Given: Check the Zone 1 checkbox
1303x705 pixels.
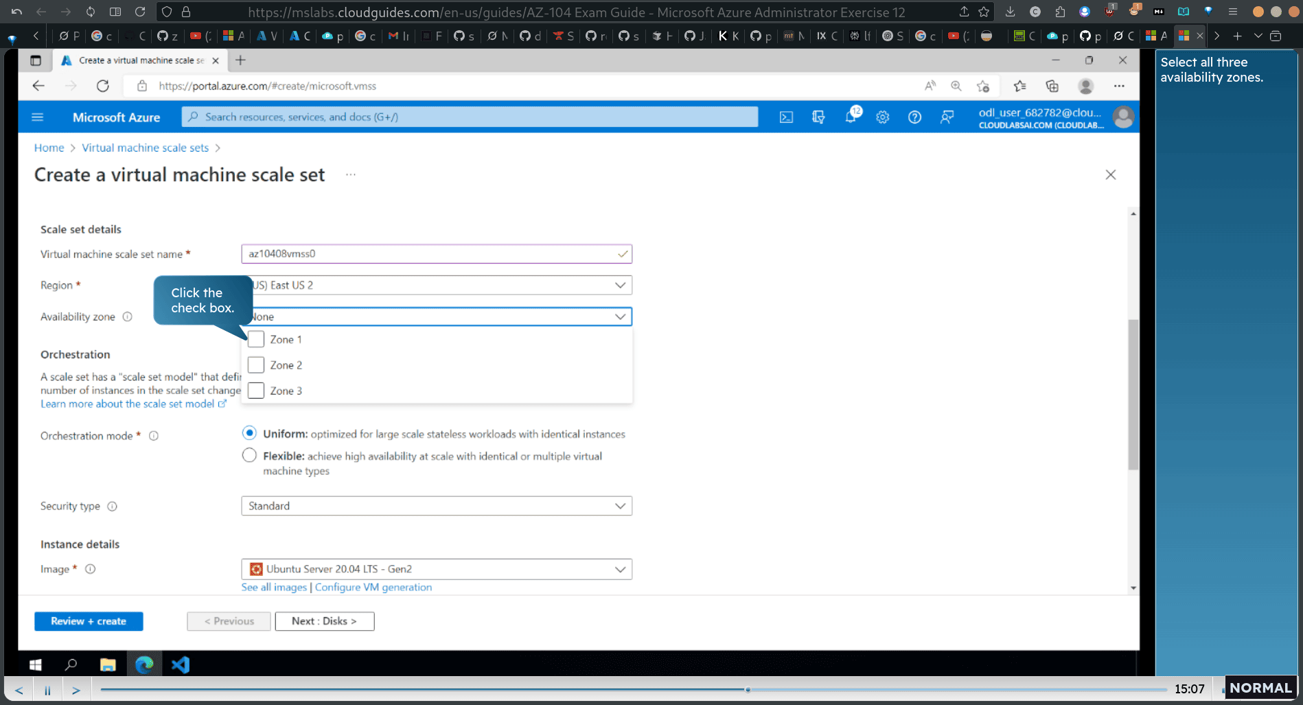Looking at the screenshot, I should point(256,339).
